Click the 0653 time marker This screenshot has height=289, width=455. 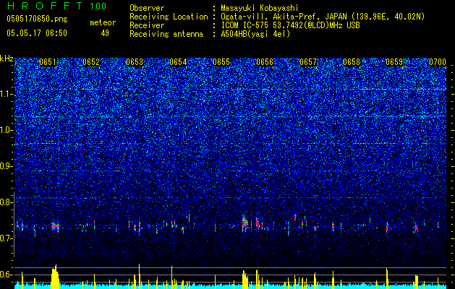[x=135, y=62]
